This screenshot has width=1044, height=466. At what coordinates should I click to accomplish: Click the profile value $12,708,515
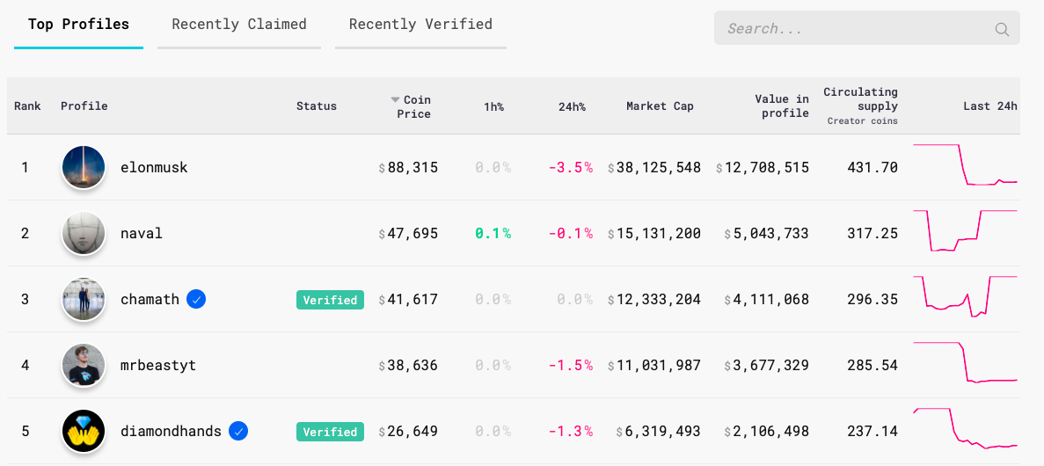point(763,168)
